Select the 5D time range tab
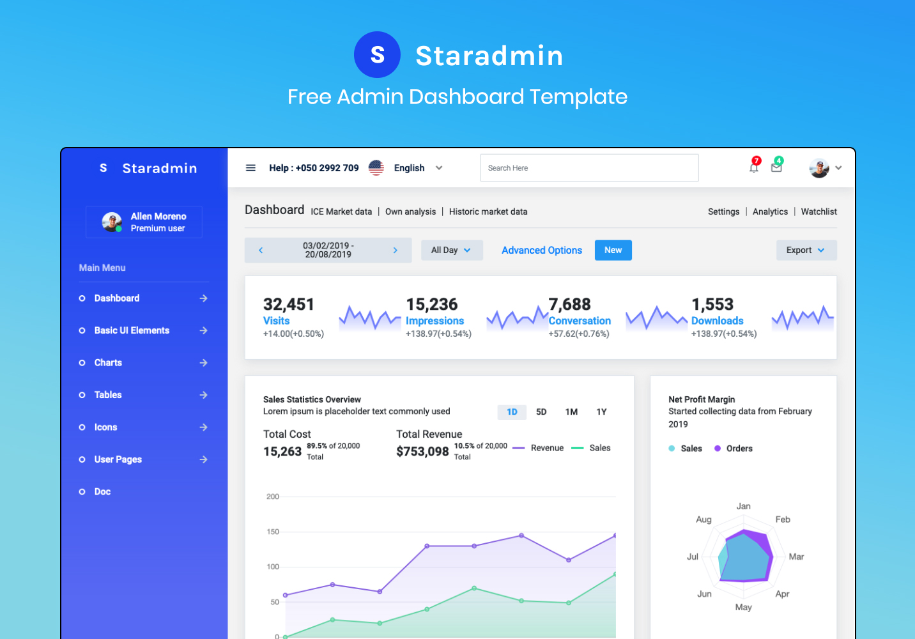The width and height of the screenshot is (915, 639). (541, 412)
